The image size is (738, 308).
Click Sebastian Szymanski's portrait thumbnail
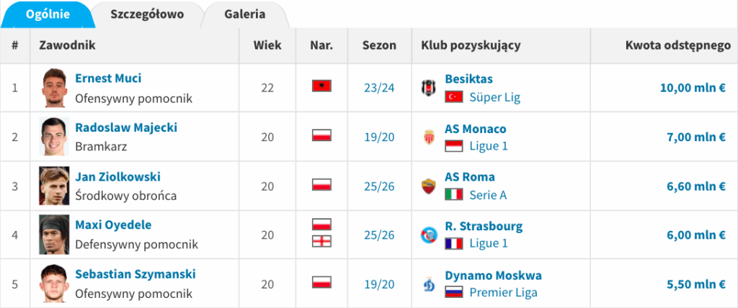(53, 284)
